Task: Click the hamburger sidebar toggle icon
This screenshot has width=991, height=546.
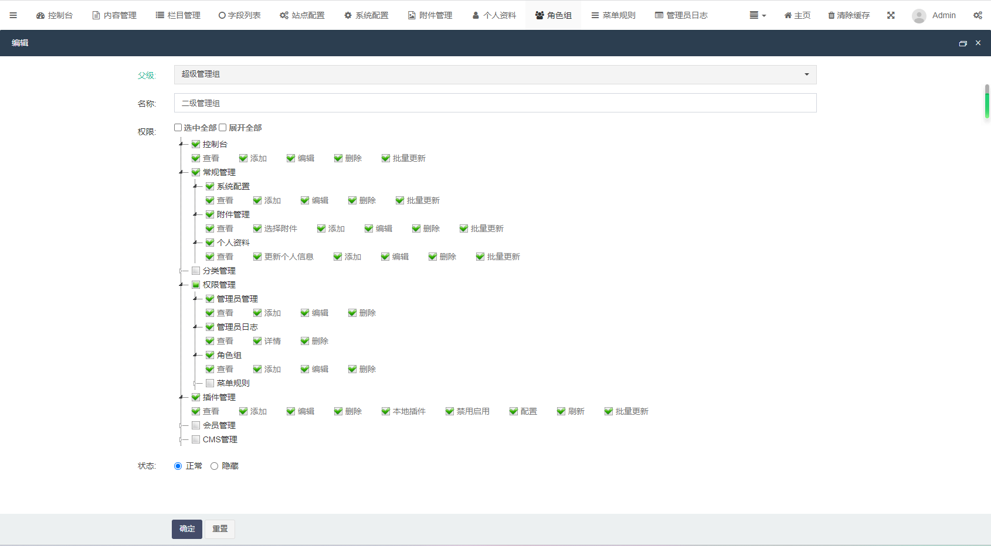Action: click(13, 15)
